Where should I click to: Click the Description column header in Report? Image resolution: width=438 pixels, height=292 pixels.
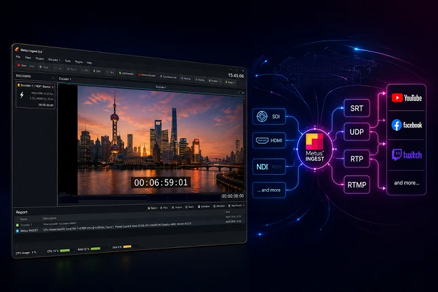pyautogui.click(x=49, y=218)
